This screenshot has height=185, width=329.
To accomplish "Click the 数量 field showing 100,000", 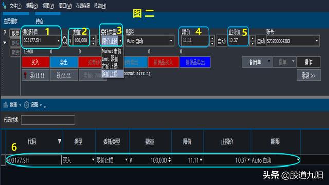I will 82,40.
